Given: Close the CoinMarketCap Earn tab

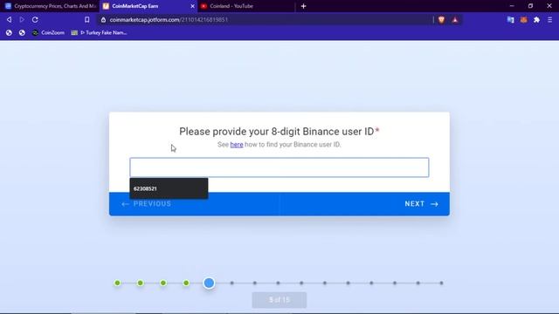Looking at the screenshot, I should click(192, 6).
